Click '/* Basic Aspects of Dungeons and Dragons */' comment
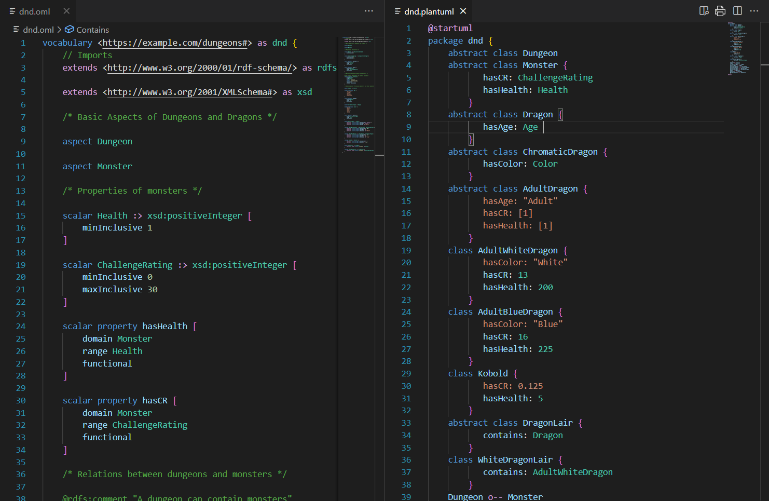 tap(170, 117)
